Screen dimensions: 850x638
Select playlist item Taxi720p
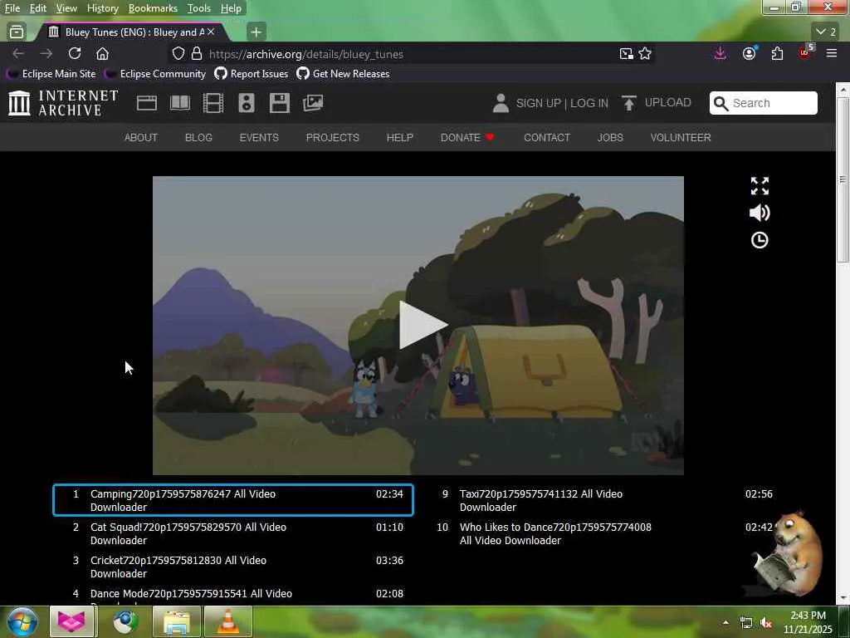tap(602, 501)
